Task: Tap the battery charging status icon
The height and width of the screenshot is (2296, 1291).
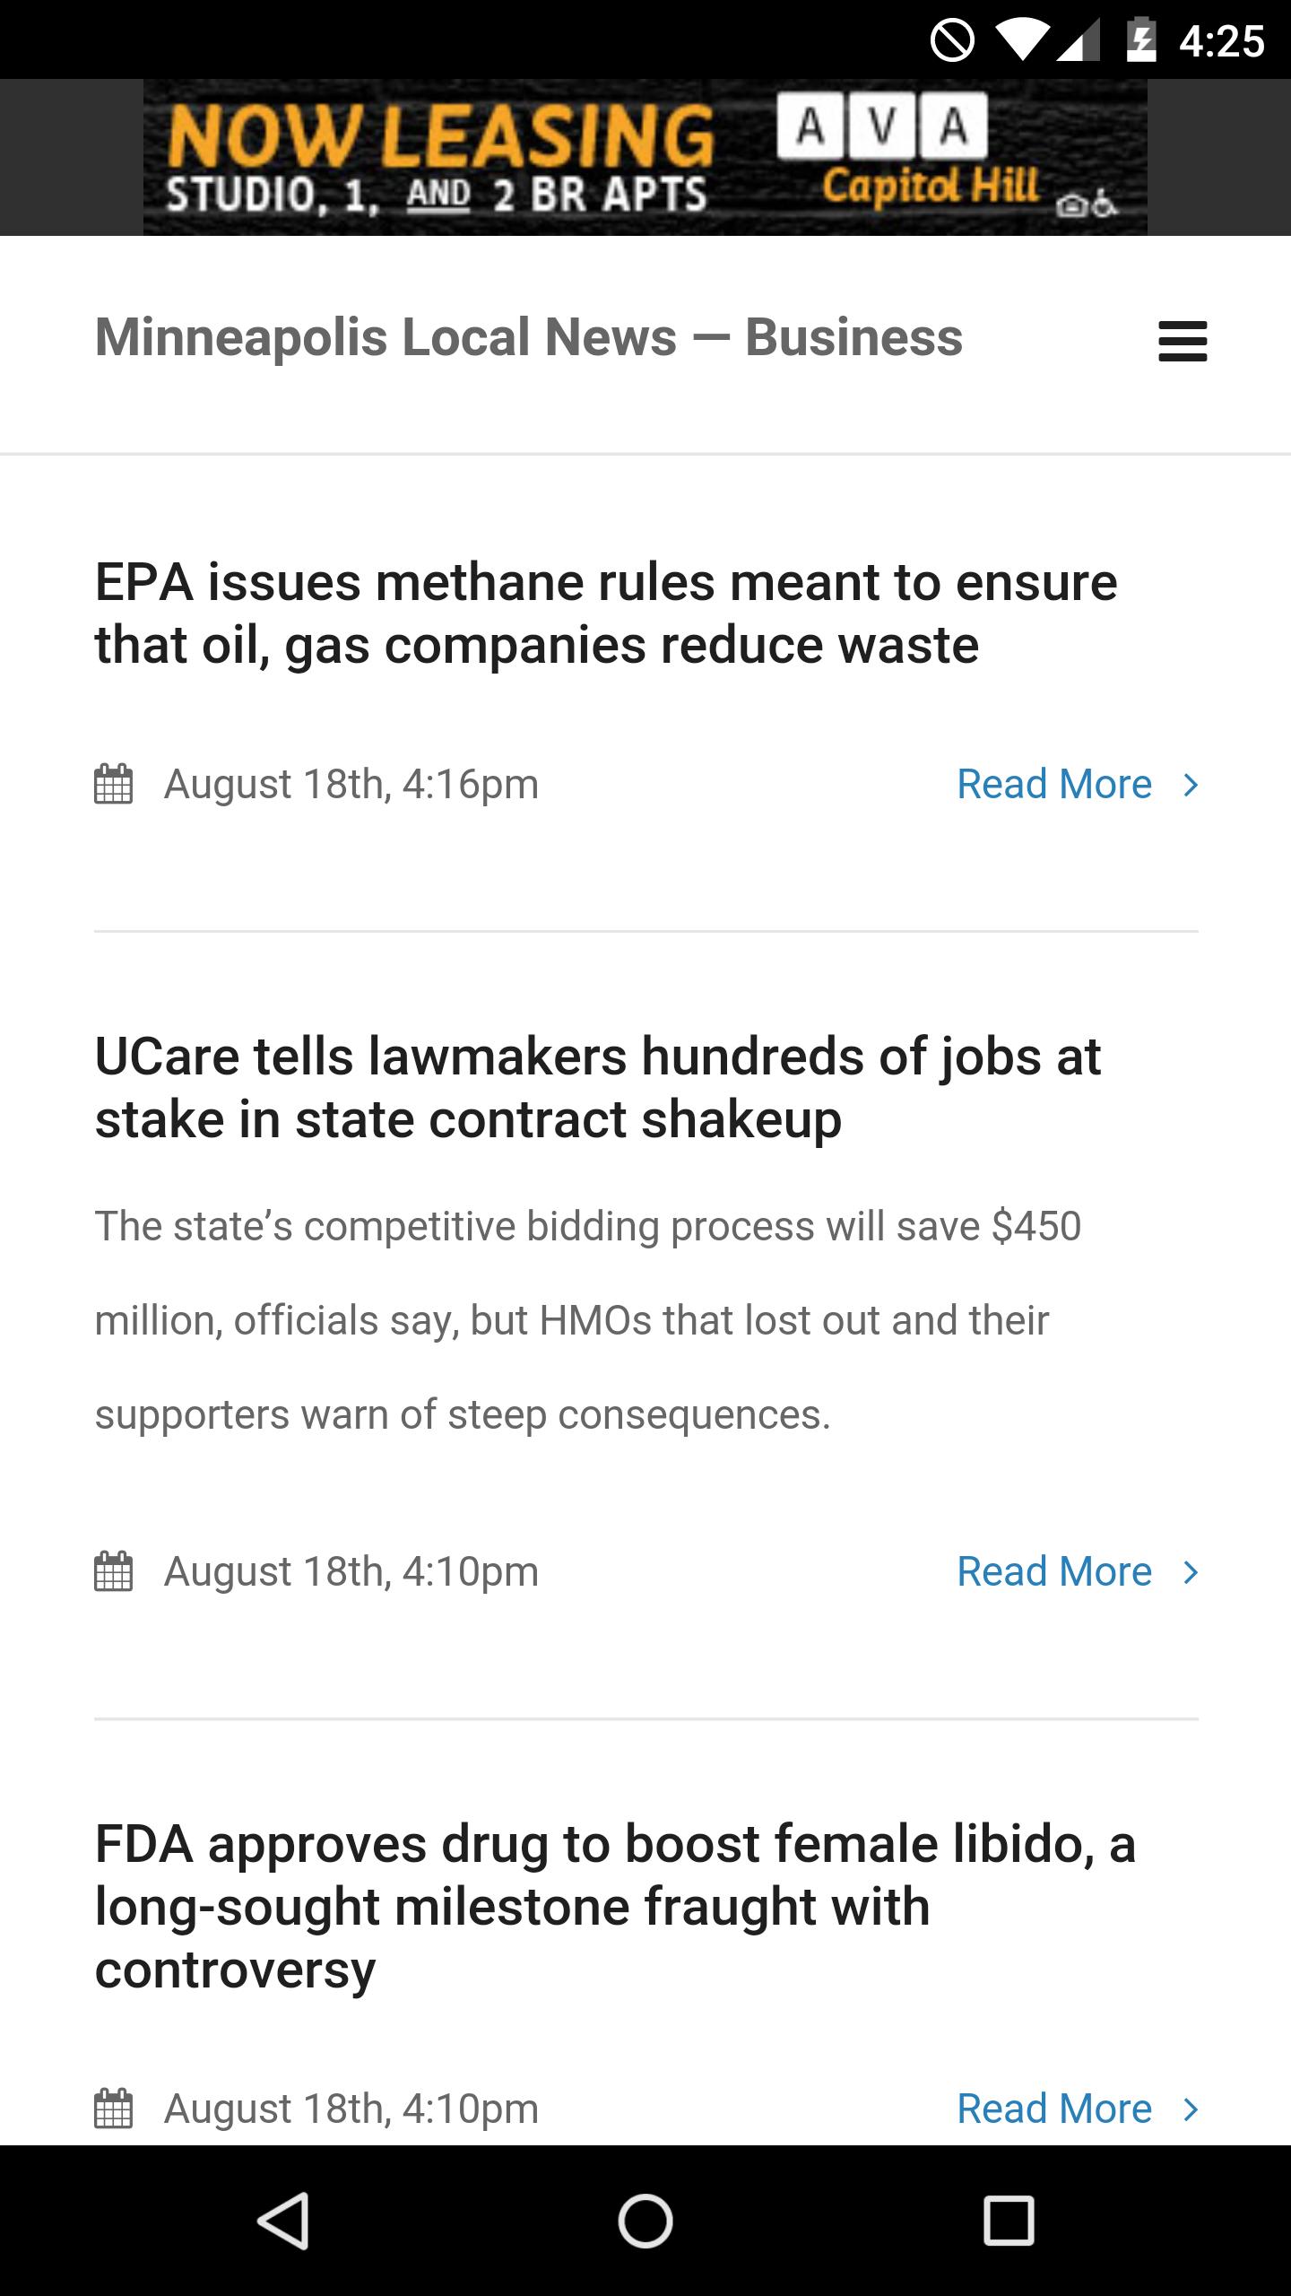Action: [1140, 41]
